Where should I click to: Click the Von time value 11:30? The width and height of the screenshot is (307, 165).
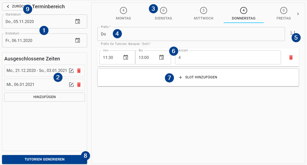point(108,58)
